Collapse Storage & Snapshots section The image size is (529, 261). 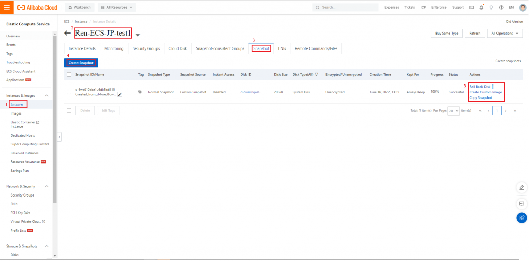[46, 246]
